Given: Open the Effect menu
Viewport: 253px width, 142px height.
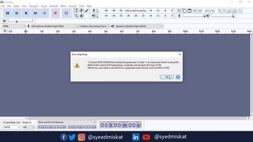Looking at the screenshot, I should tap(63, 6).
